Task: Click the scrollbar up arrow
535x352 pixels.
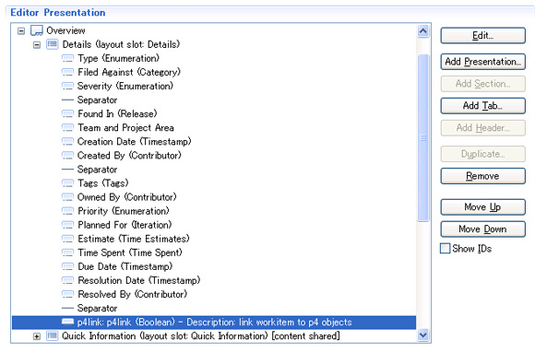Action: (x=423, y=31)
